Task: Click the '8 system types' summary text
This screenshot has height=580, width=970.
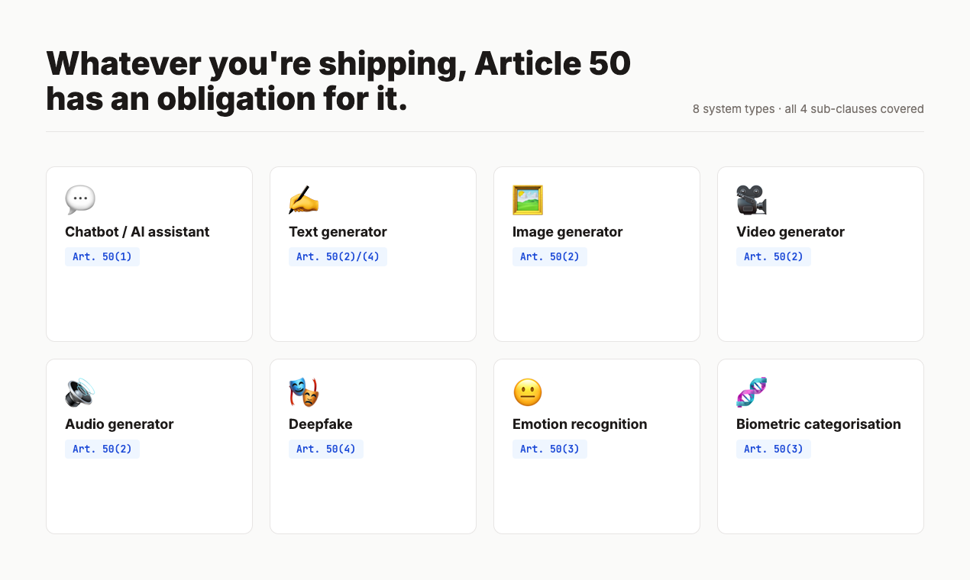Action: click(807, 109)
